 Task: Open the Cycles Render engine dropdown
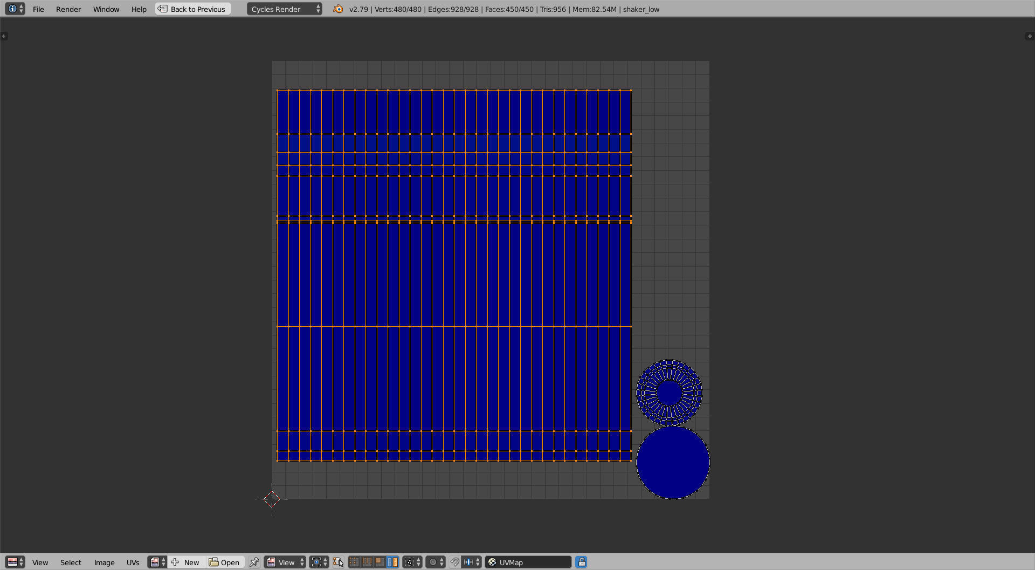pos(284,9)
